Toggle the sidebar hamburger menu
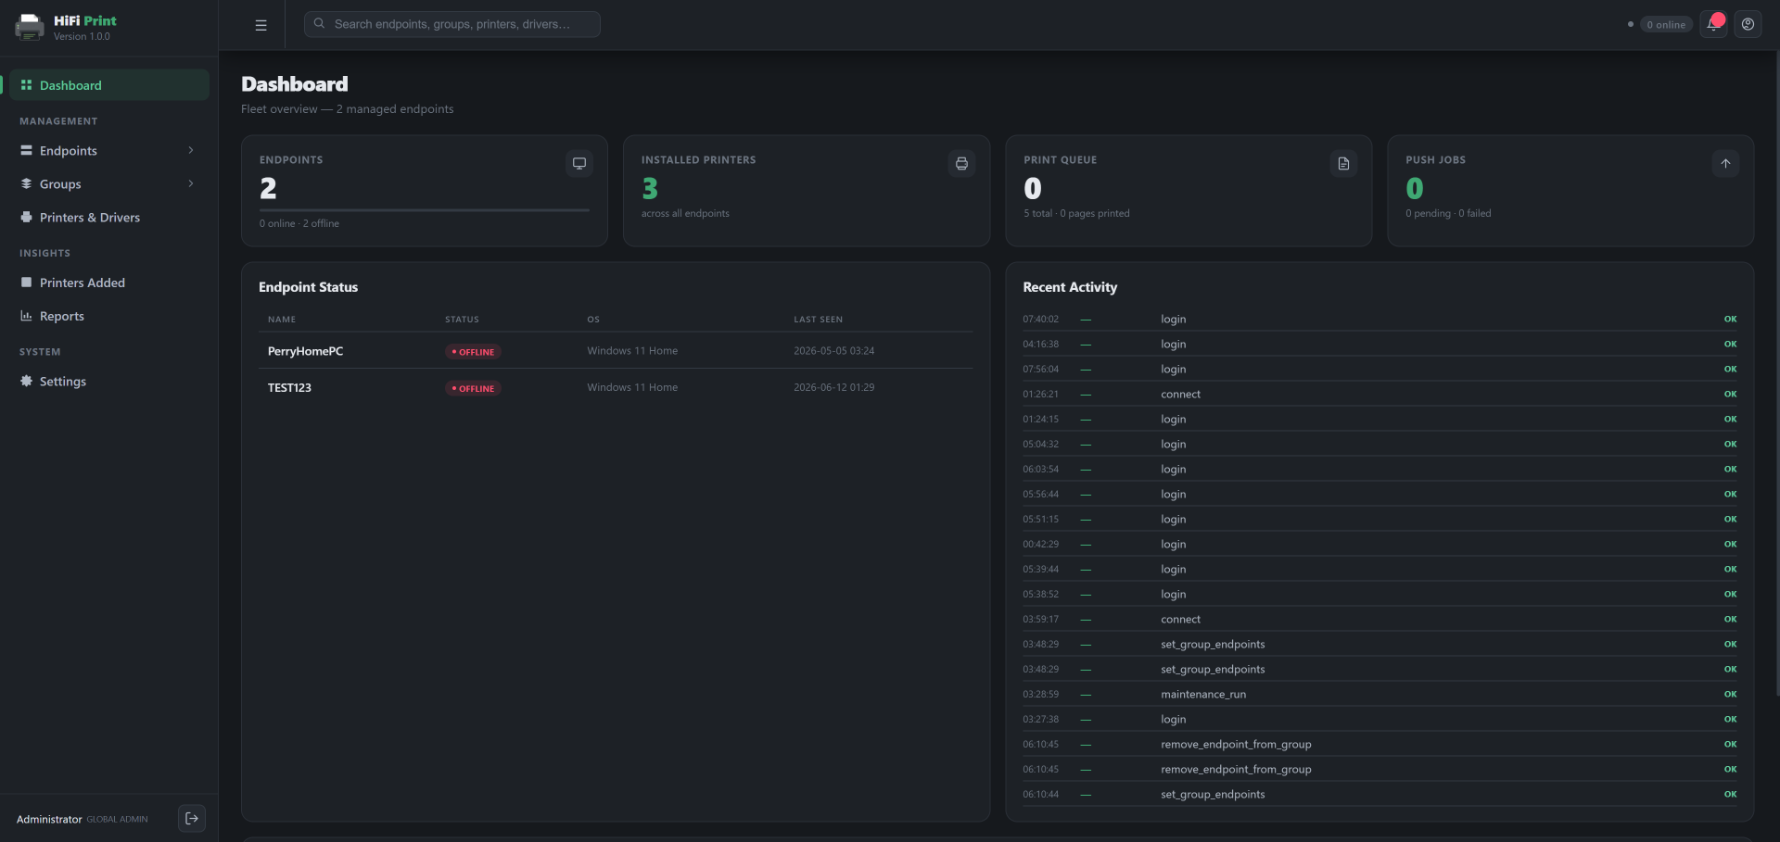Image resolution: width=1780 pixels, height=842 pixels. (261, 25)
